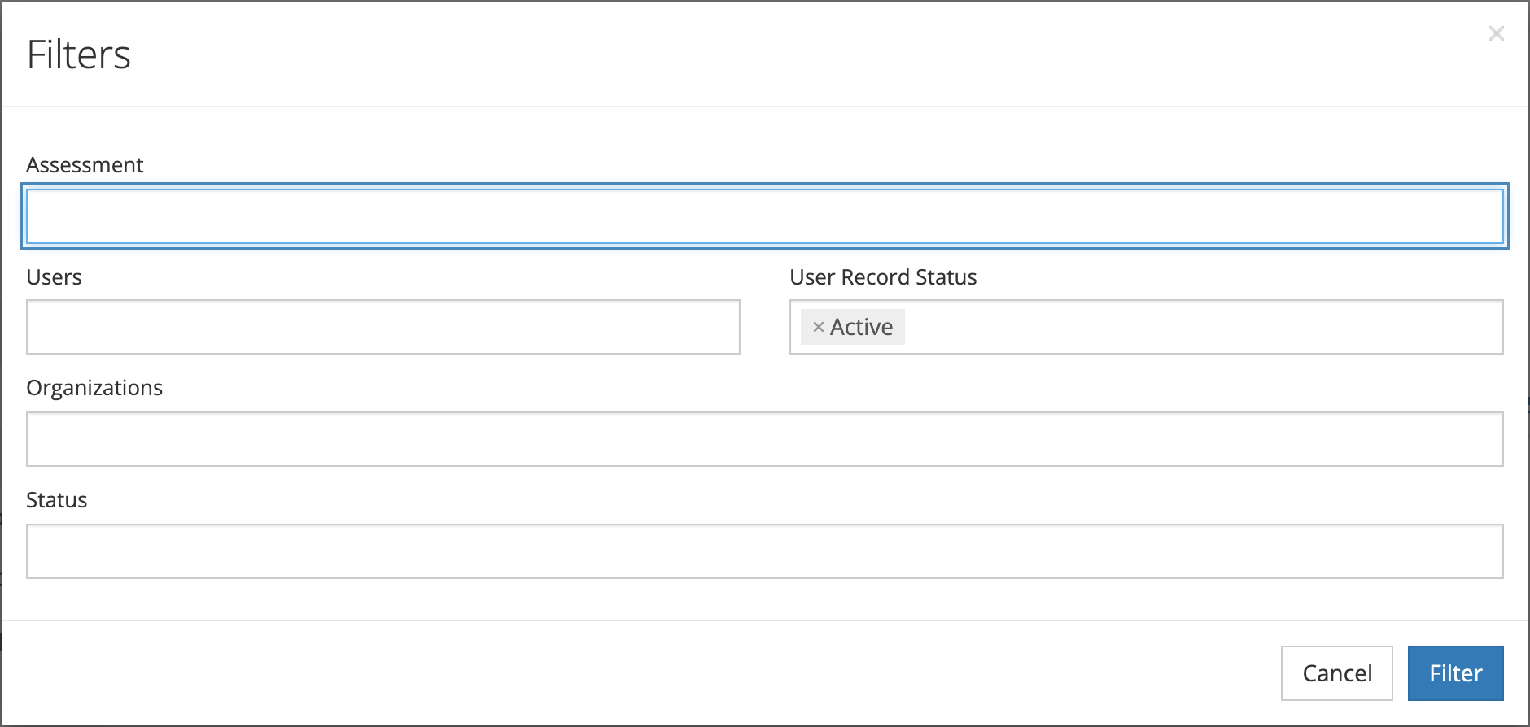
Task: Click the Cancel button
Action: 1337,673
